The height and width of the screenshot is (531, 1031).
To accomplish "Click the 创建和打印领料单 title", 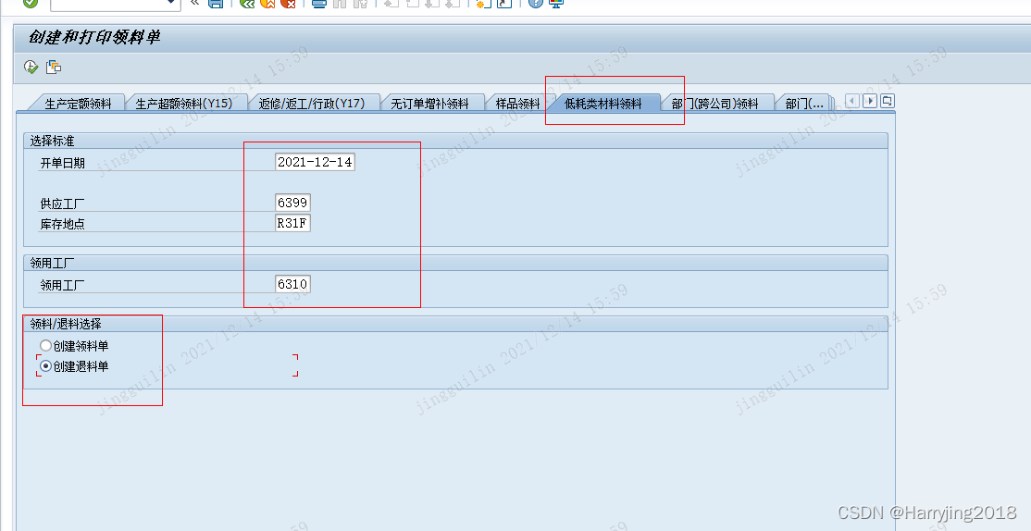I will point(94,37).
